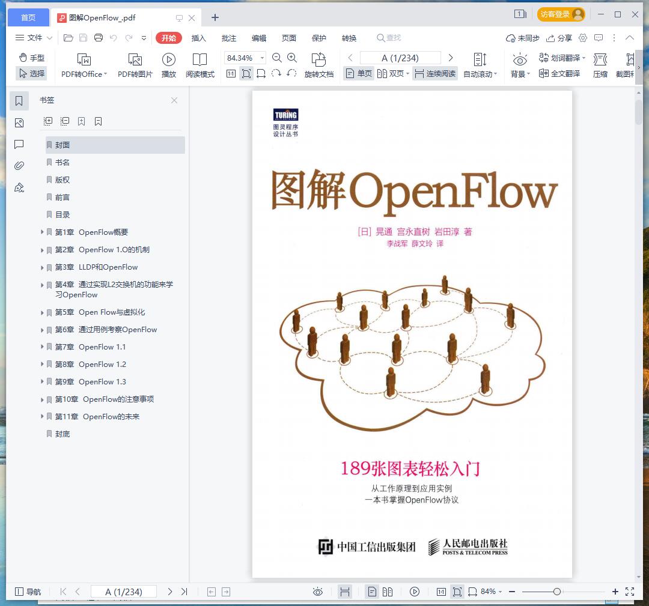
Task: Enter full screen from status bar
Action: [630, 592]
